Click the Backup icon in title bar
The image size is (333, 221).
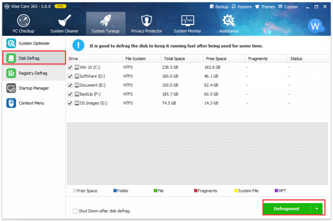[x=211, y=7]
